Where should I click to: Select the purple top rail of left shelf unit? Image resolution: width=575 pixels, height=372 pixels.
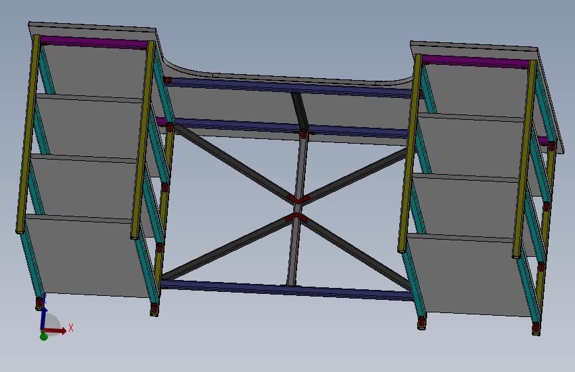pos(94,42)
